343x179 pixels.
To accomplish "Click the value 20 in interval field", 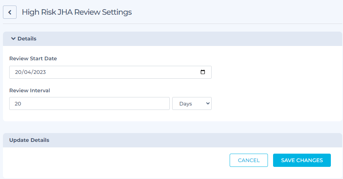I will (18, 104).
